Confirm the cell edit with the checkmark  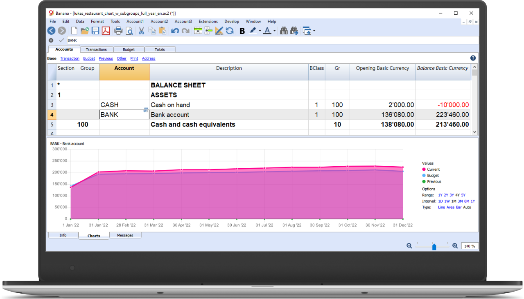(61, 40)
